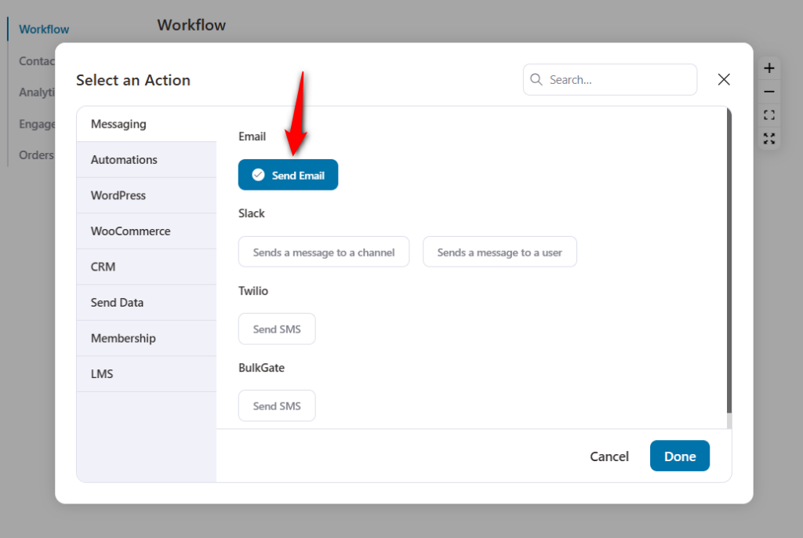Switch to the Membership category
Image resolution: width=803 pixels, height=538 pixels.
(x=146, y=337)
